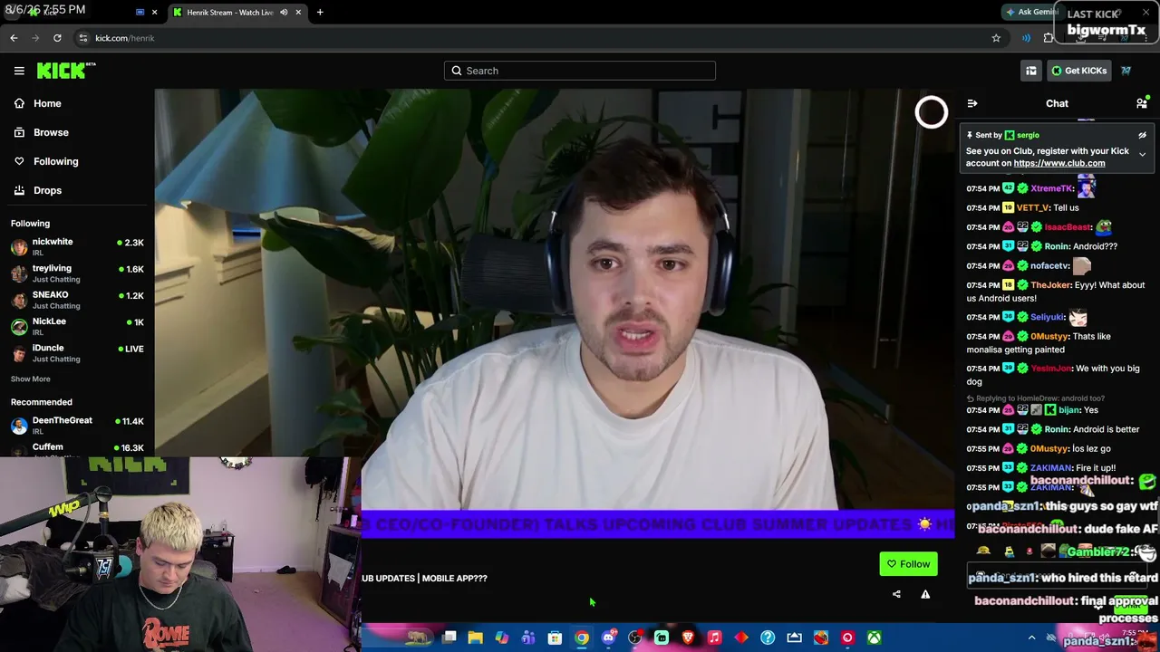Click username IsaacBeast in chat

(x=1068, y=227)
